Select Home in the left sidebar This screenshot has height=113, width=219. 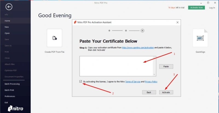pyautogui.click(x=7, y=21)
